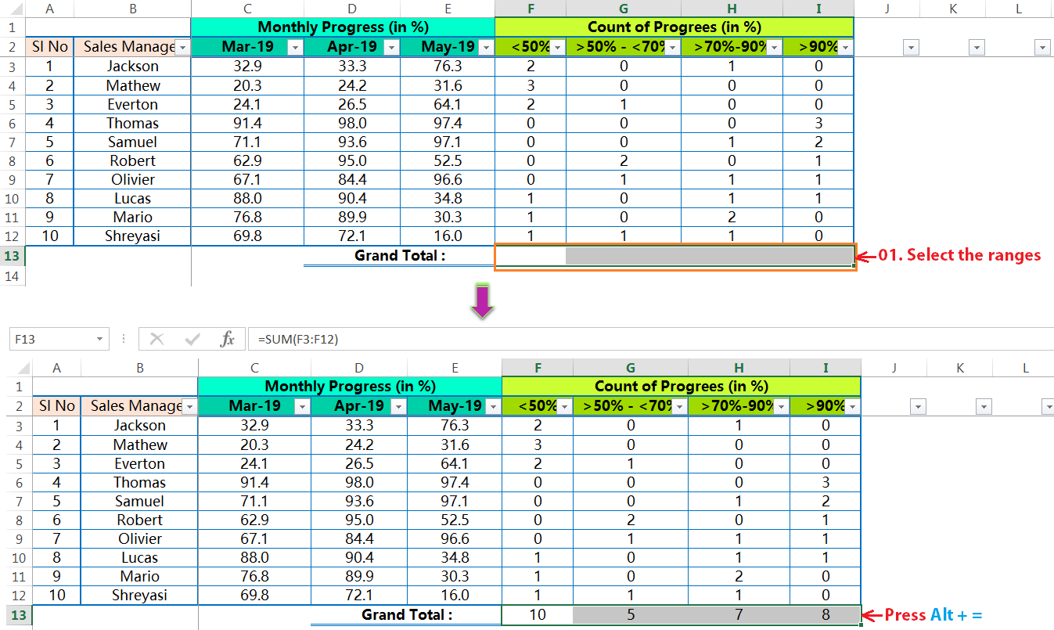Select cell 20.3 in the upper table
1054x630 pixels.
tap(247, 85)
